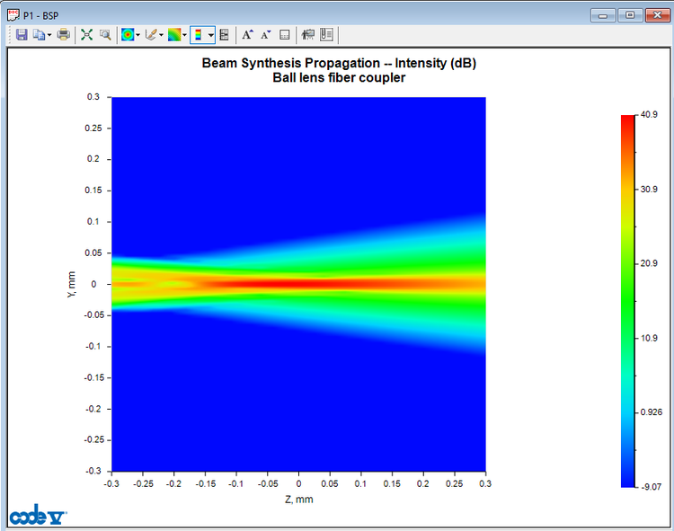Click the paintbrush style icon

pos(151,35)
